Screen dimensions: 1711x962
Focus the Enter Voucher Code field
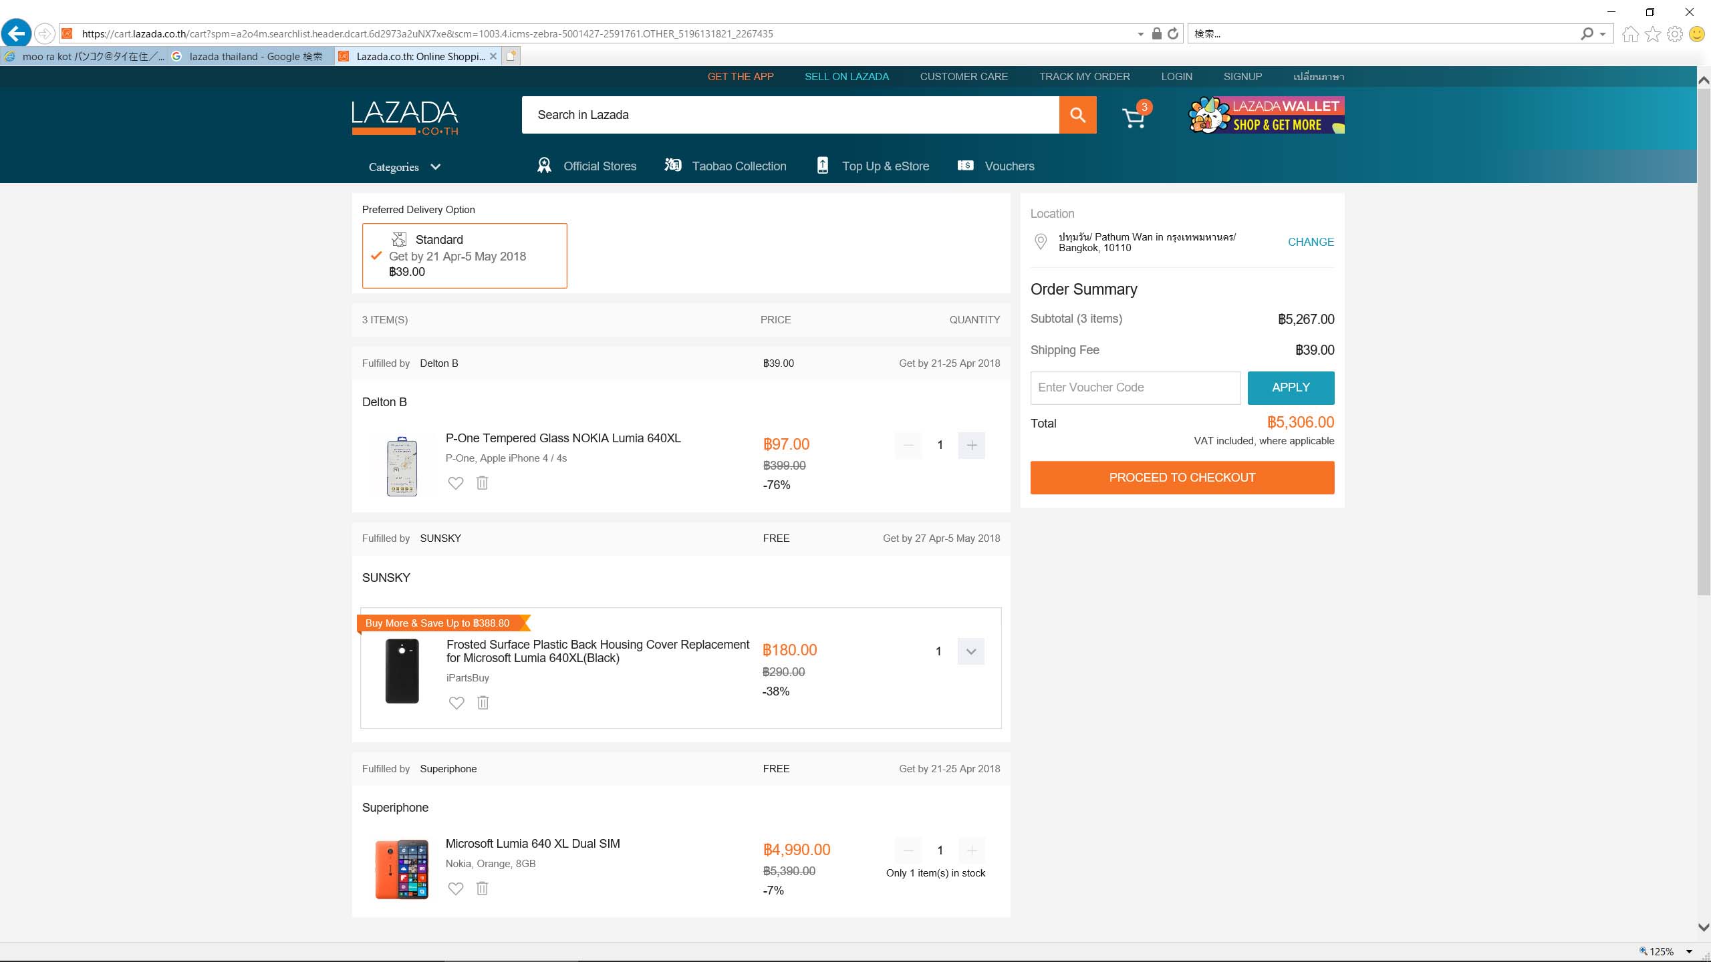click(1135, 387)
